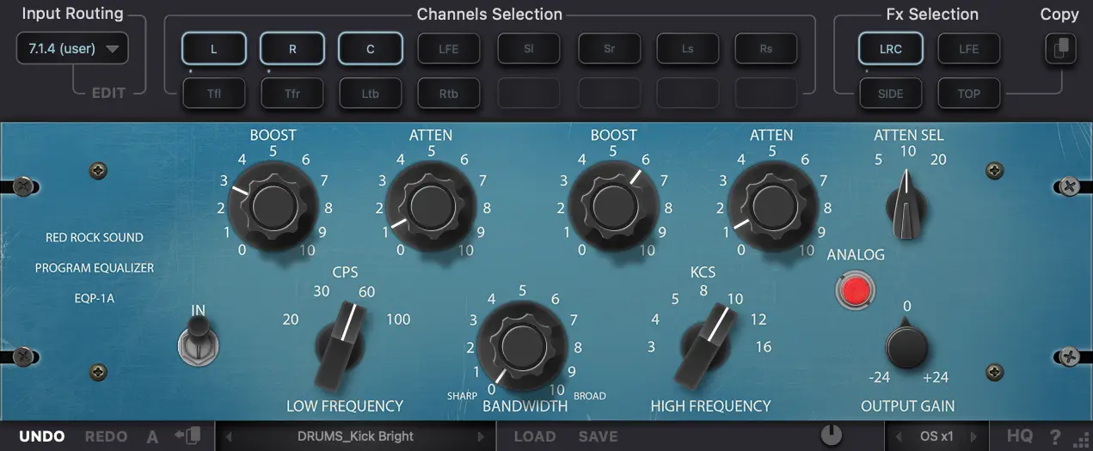Toggle the L channel button
This screenshot has width=1093, height=451.
[x=214, y=49]
